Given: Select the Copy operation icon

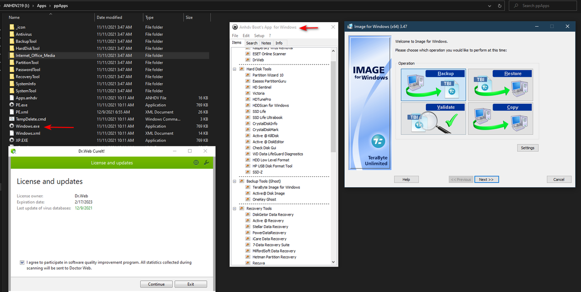Looking at the screenshot, I should tap(500, 118).
